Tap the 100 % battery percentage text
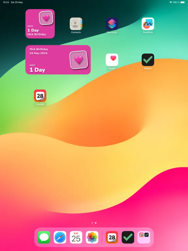This screenshot has height=251, width=188. (x=176, y=2)
